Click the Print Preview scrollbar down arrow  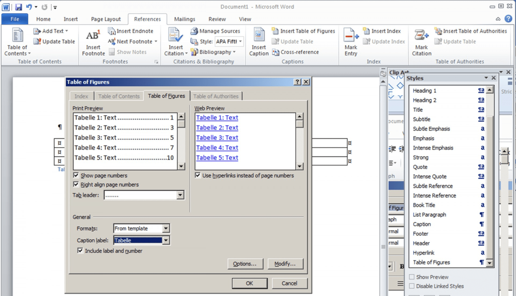tap(181, 166)
